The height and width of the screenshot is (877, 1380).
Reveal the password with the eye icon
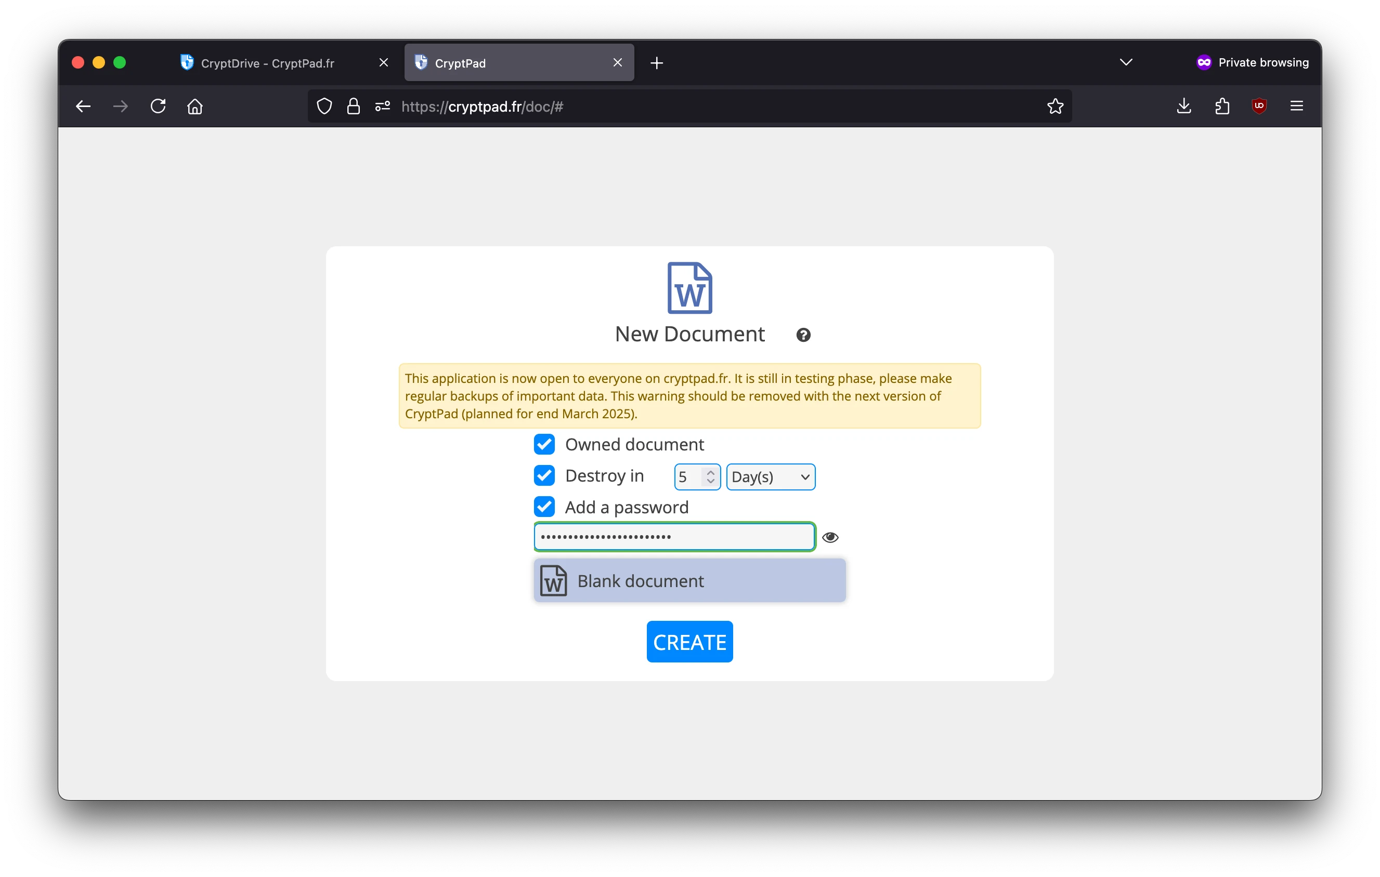[830, 537]
